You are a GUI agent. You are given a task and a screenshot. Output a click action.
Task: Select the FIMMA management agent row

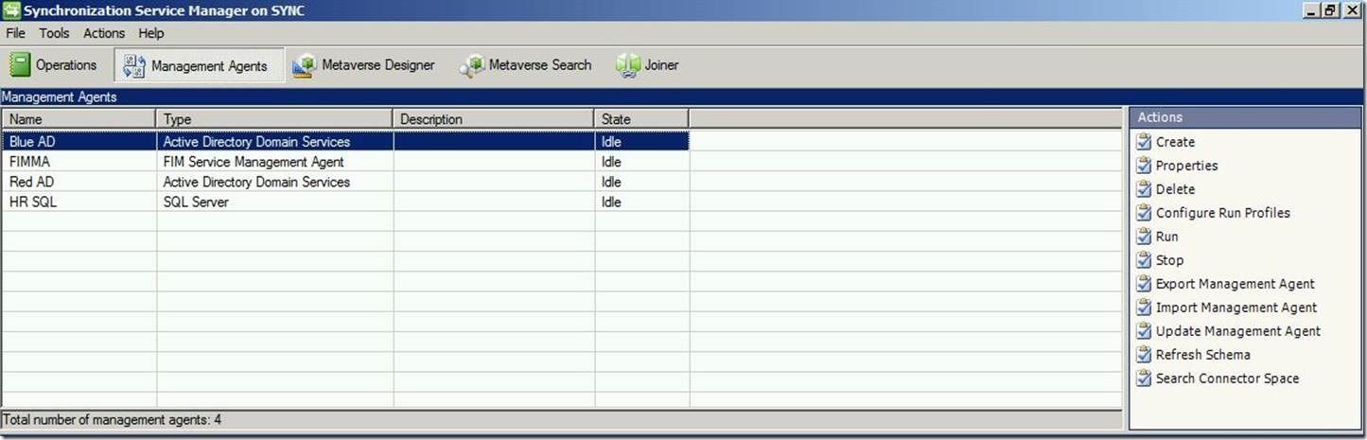(345, 162)
